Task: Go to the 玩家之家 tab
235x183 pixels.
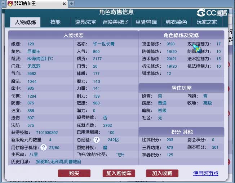Action: click(207, 22)
